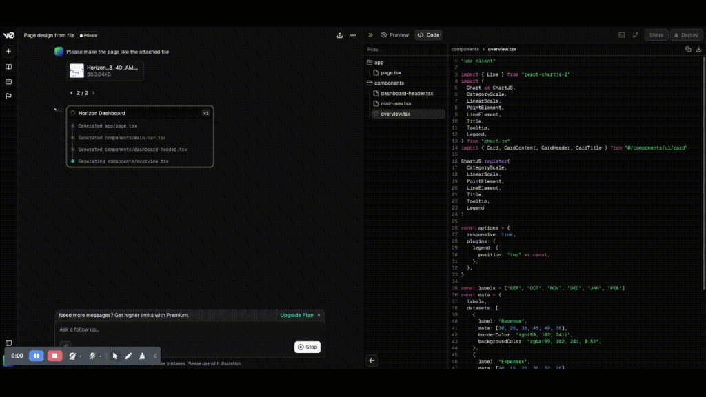Copy the overview.tsx code with the copy icon
The height and width of the screenshot is (397, 706).
pos(687,49)
